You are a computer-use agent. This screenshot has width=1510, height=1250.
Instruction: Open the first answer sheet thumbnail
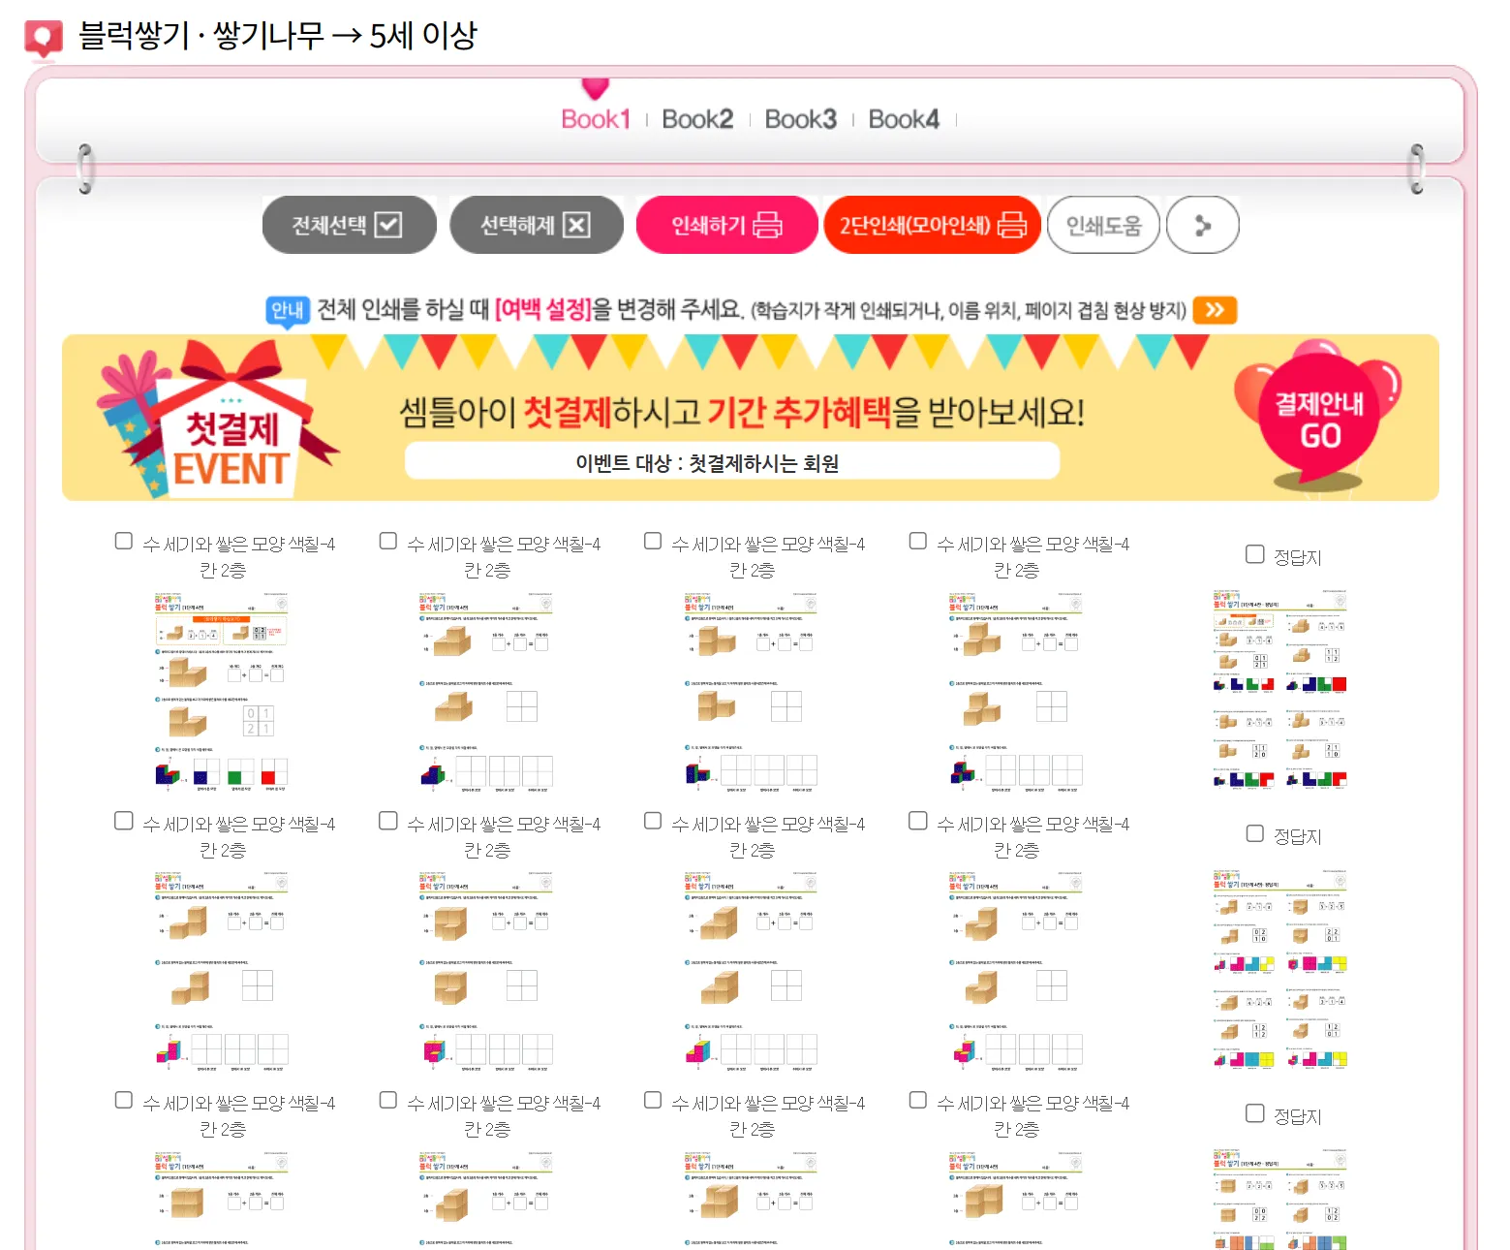tap(1280, 690)
